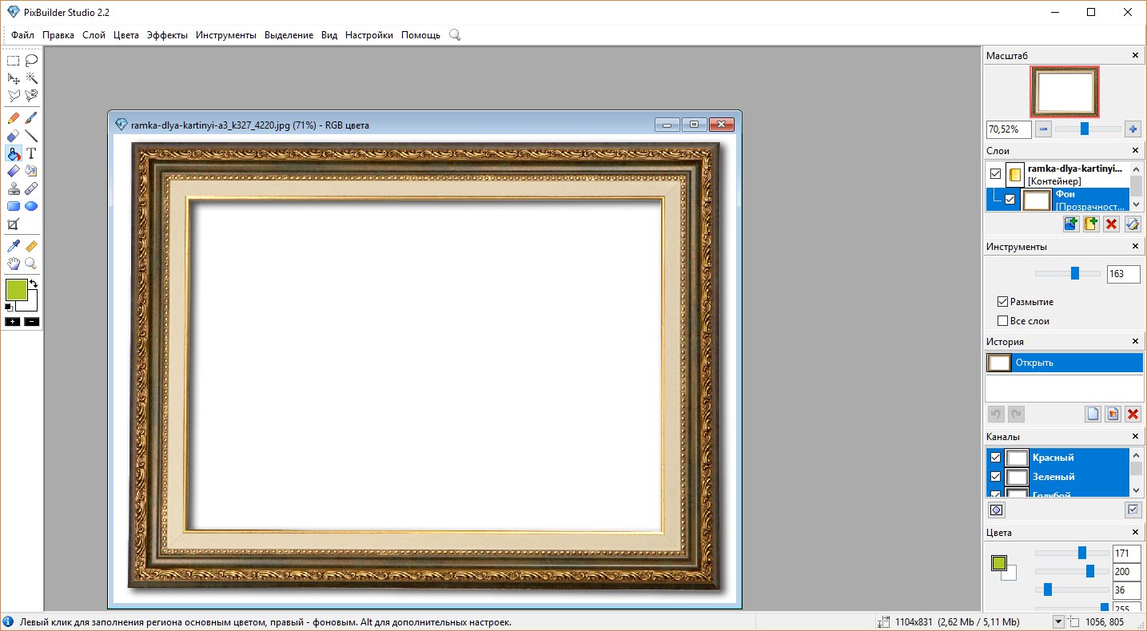Enable the Все слои checkbox
1147x631 pixels.
tap(1002, 321)
